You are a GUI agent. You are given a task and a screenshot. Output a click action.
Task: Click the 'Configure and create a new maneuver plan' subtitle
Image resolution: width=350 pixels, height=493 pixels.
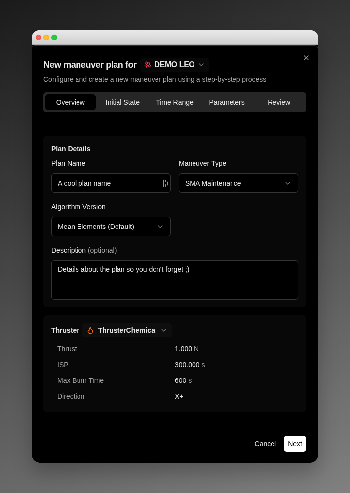click(155, 79)
